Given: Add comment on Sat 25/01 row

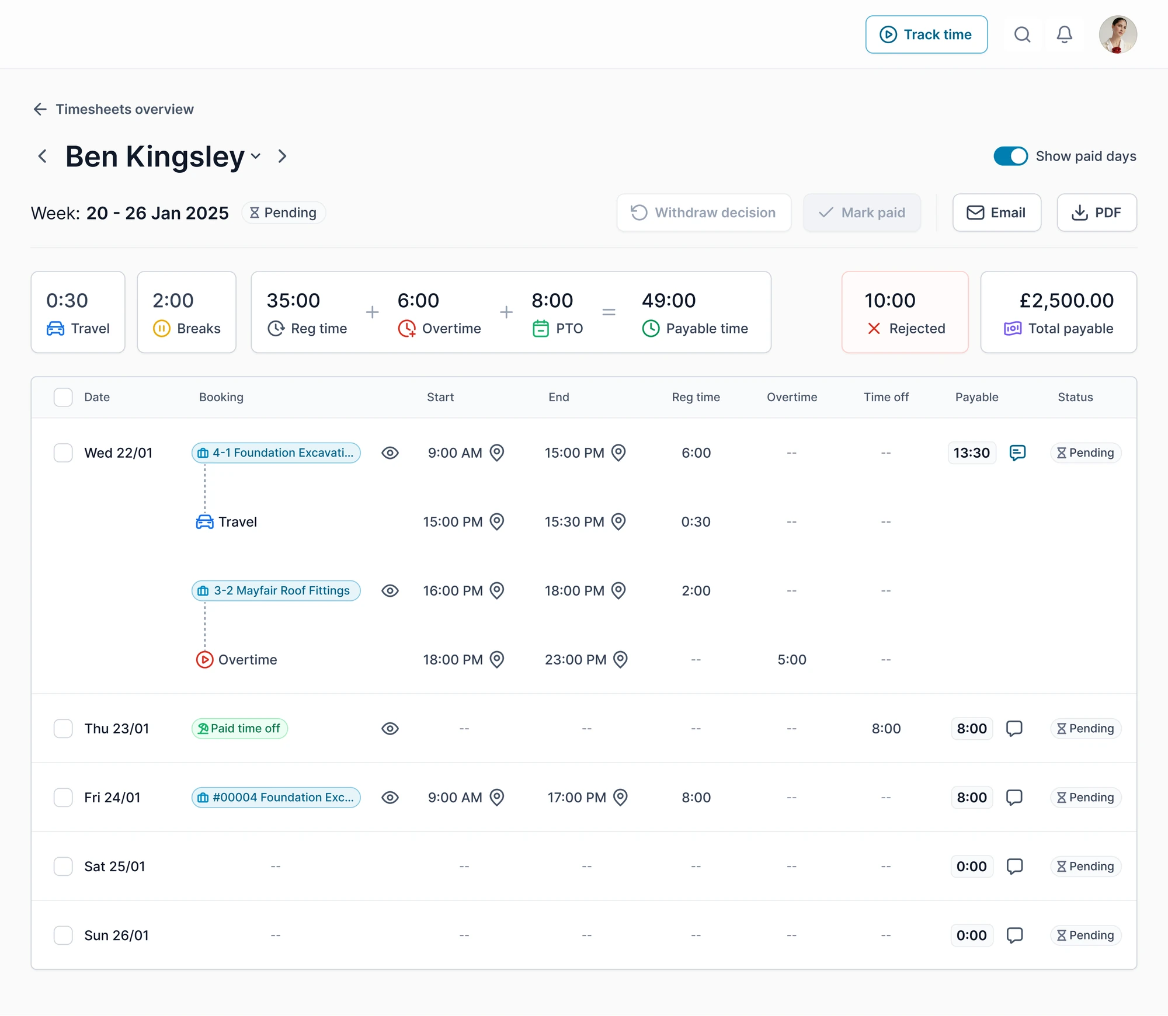Looking at the screenshot, I should point(1014,866).
